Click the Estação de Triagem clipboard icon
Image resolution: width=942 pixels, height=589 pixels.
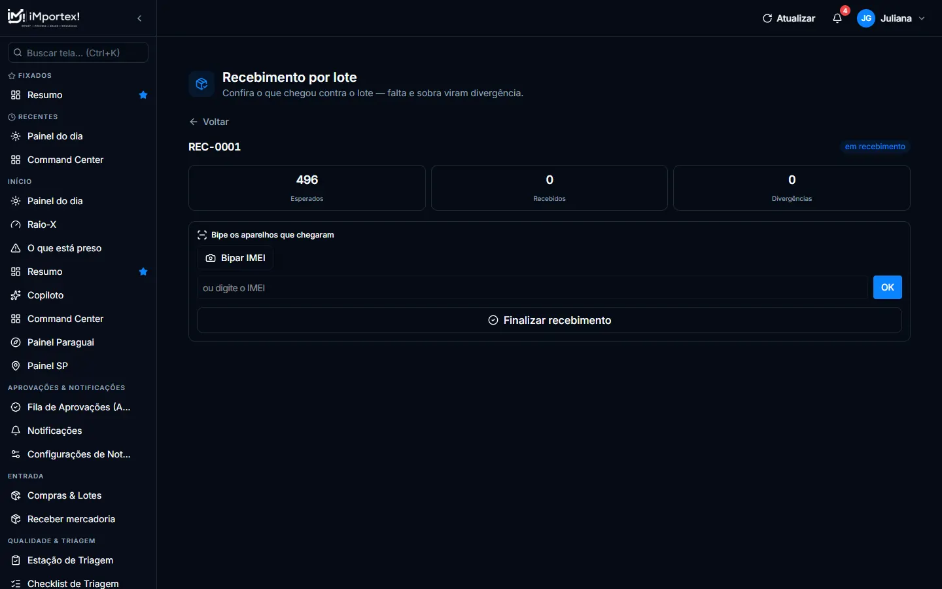16,560
